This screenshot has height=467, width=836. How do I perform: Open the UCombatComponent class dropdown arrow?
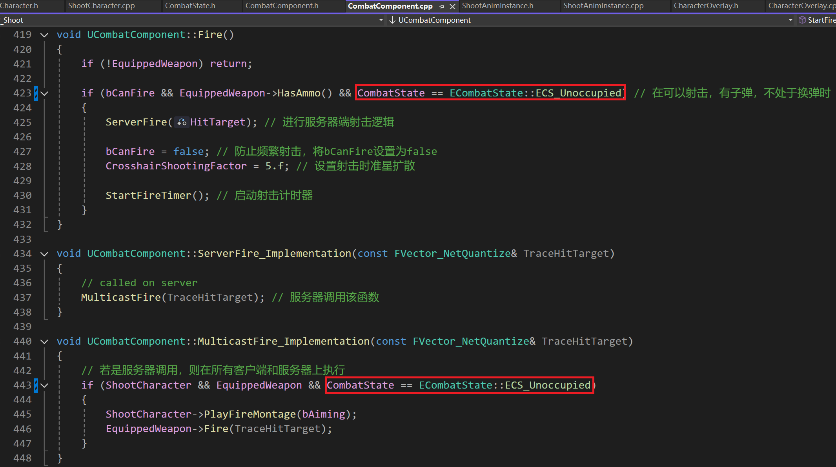point(790,20)
